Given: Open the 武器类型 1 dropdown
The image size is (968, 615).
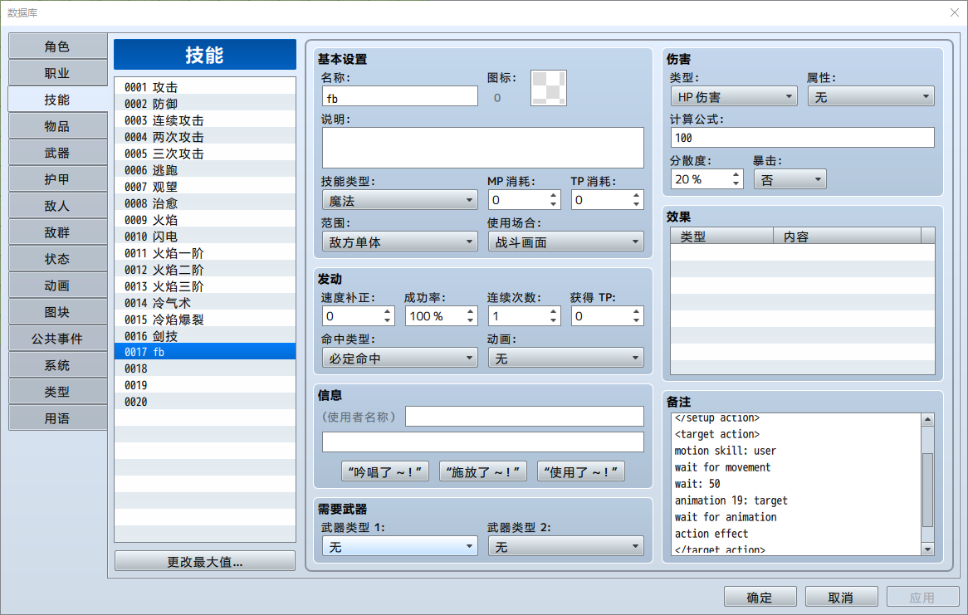Looking at the screenshot, I should (400, 546).
